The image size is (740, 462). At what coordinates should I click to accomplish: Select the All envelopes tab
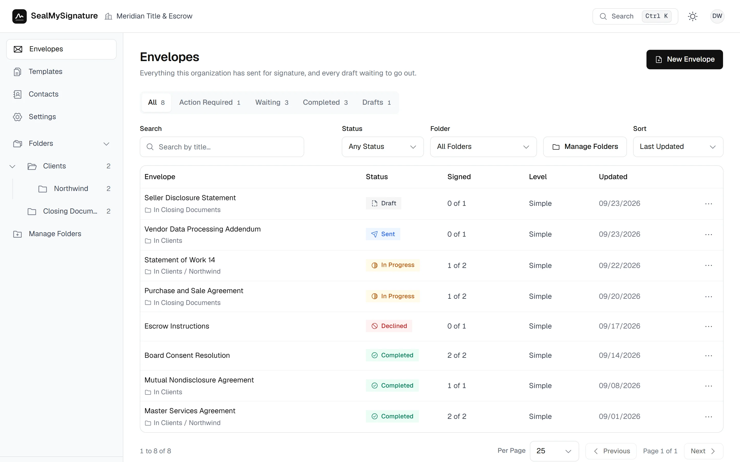(156, 103)
